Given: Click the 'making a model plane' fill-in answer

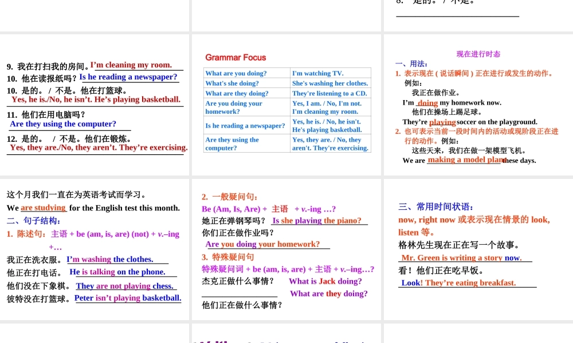Looking at the screenshot, I should pos(465,160).
